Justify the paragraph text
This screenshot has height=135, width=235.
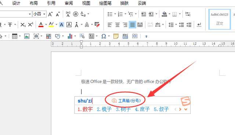[x=133, y=25]
